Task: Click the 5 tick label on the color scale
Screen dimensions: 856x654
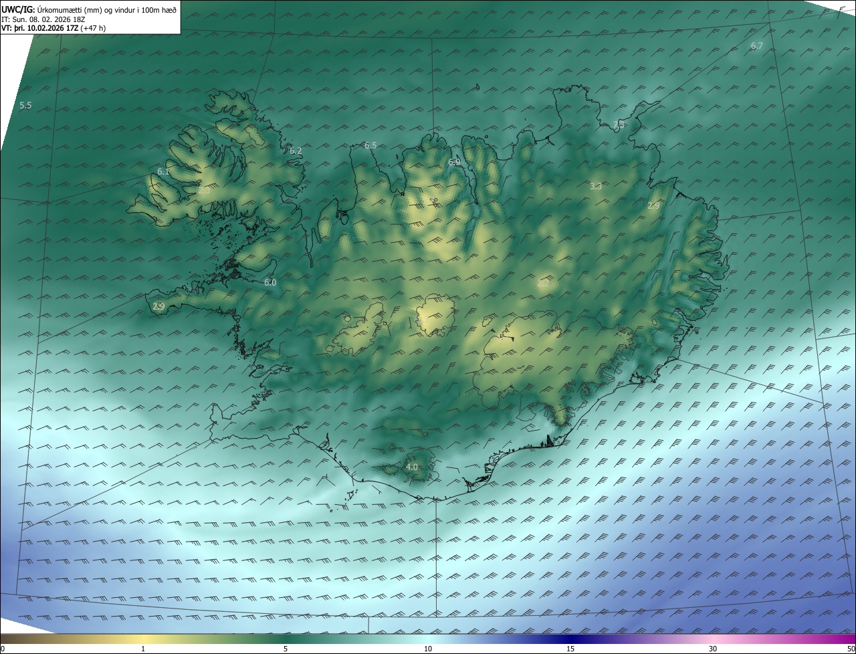Action: (286, 649)
